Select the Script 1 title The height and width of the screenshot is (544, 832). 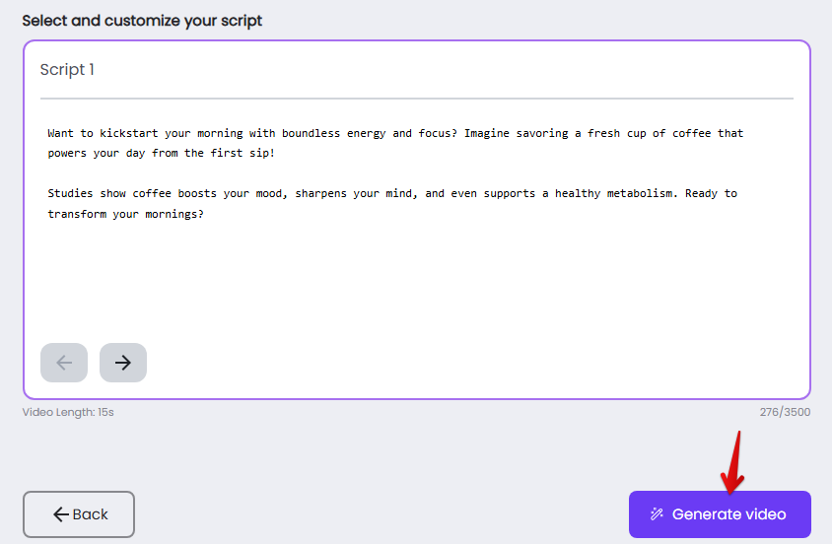tap(67, 69)
